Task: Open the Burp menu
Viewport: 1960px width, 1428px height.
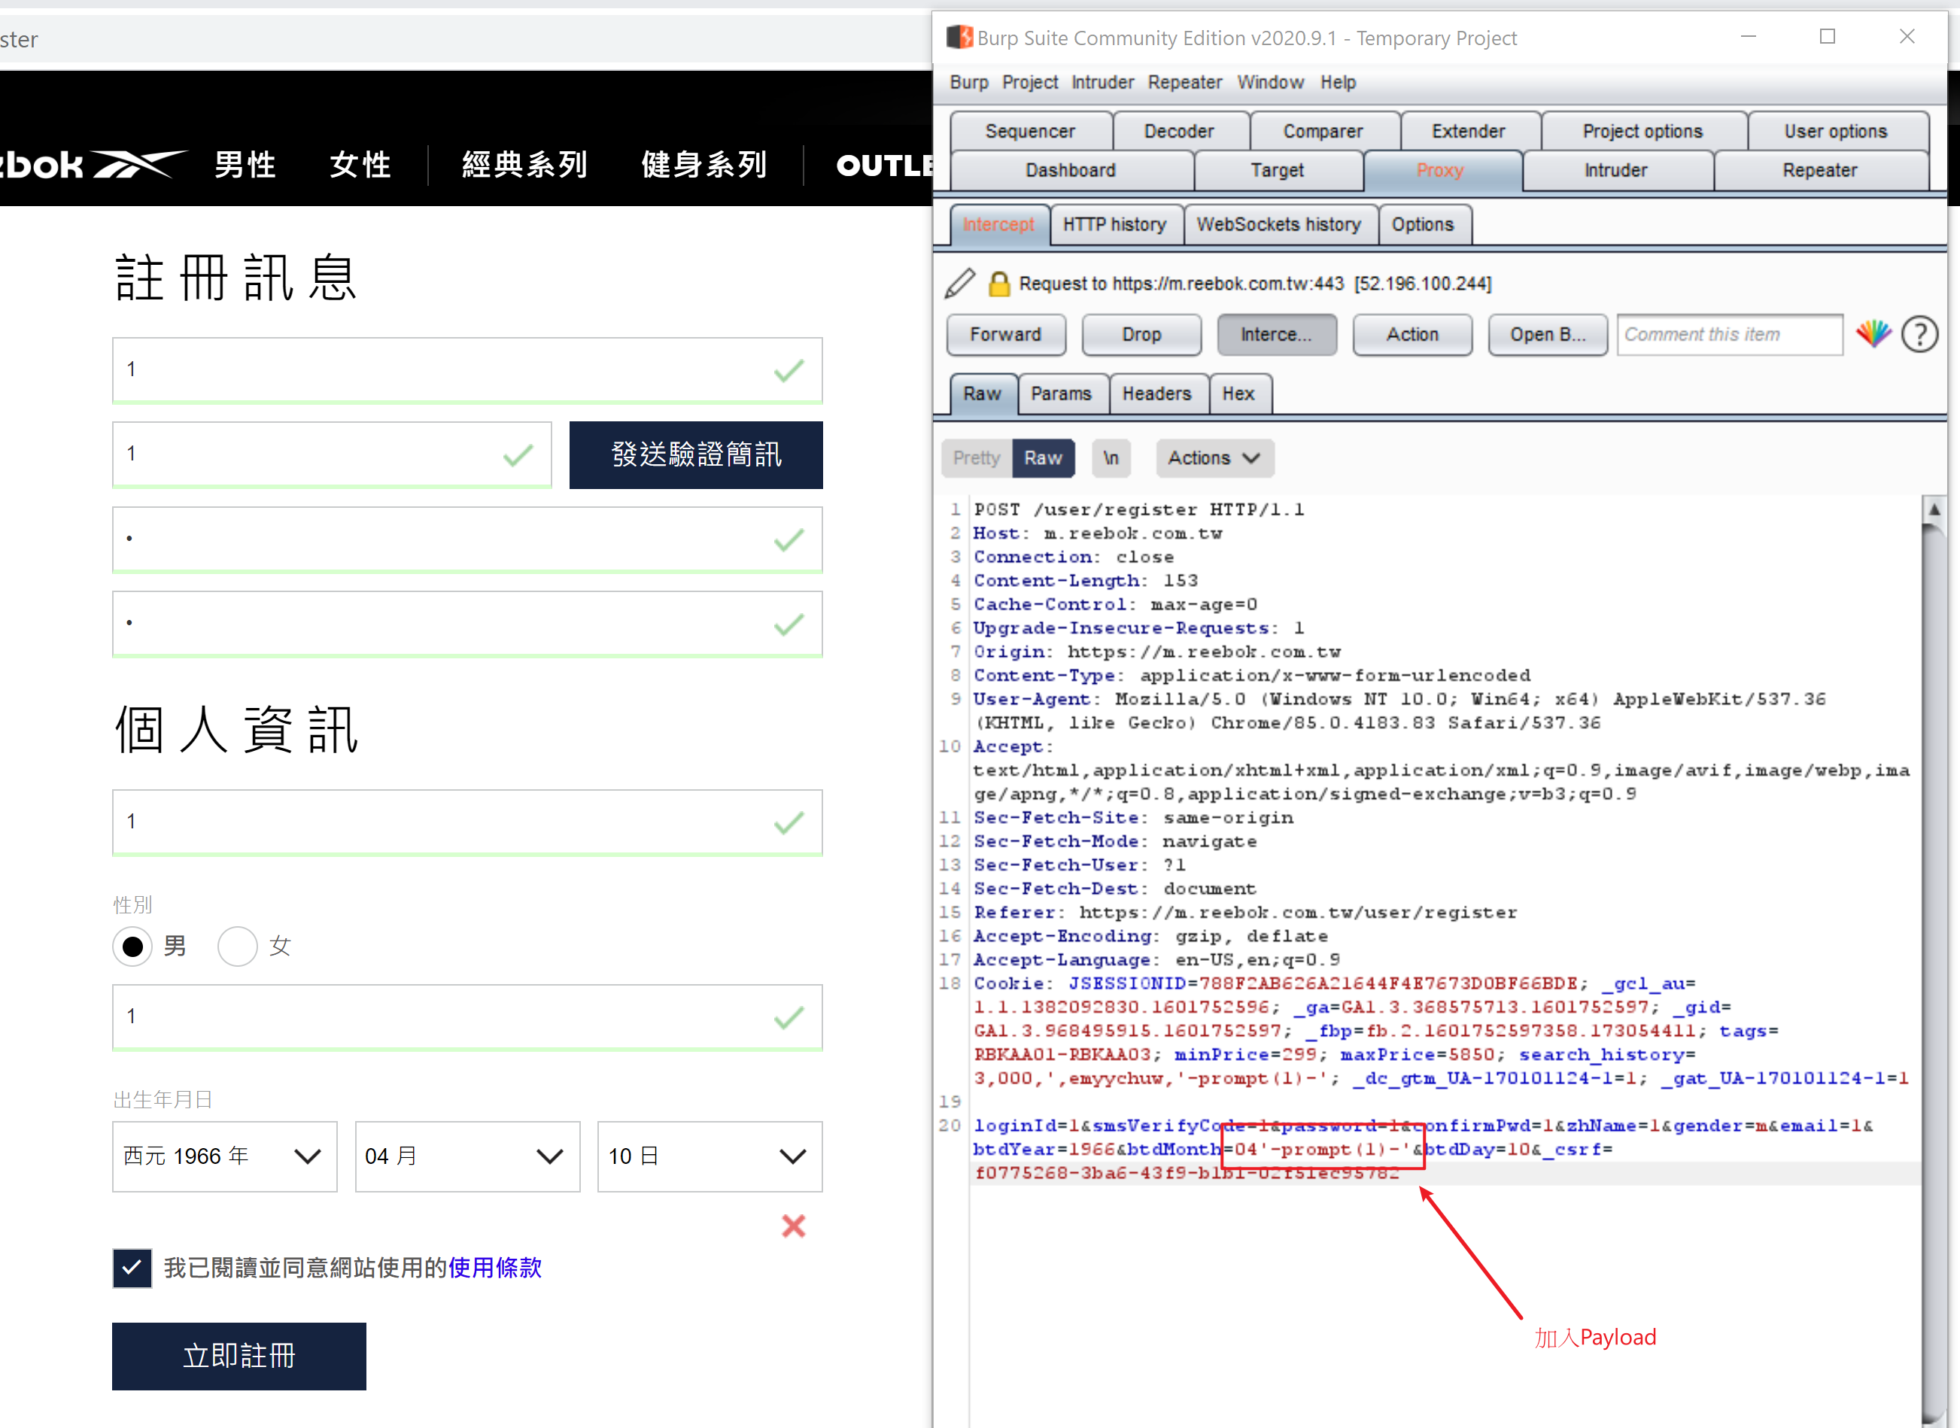Action: 969,82
